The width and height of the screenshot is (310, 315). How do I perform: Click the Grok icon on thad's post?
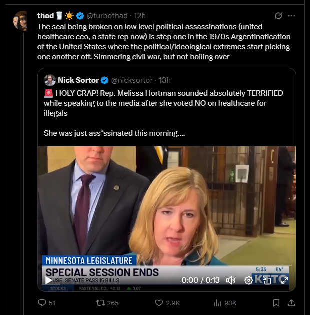click(278, 16)
